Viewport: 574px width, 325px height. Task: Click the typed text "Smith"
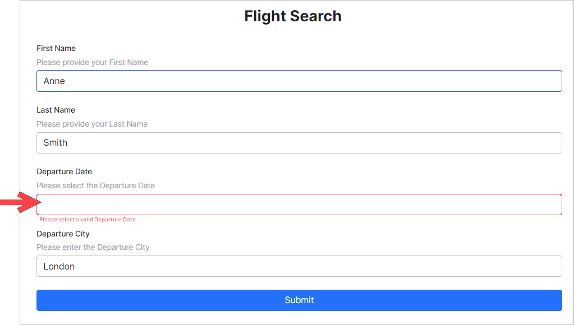(56, 143)
